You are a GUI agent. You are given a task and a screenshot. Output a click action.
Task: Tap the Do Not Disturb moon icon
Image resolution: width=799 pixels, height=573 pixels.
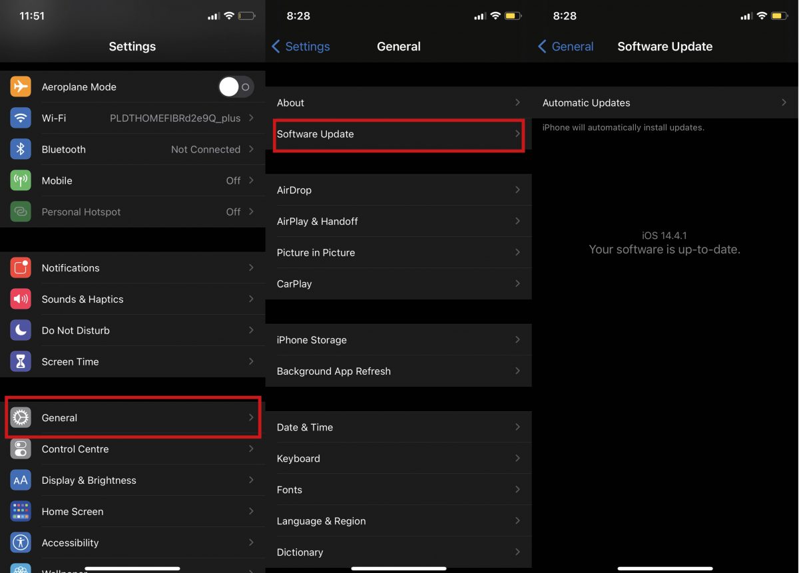(21, 330)
